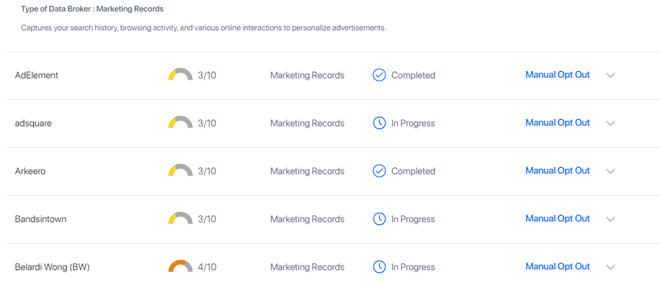Viewport: 660px width, 283px height.
Task: Open Manual Opt Out for Belardi Wong
Action: 558,267
